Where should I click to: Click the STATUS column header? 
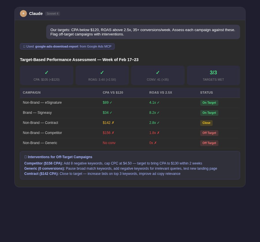point(207,93)
